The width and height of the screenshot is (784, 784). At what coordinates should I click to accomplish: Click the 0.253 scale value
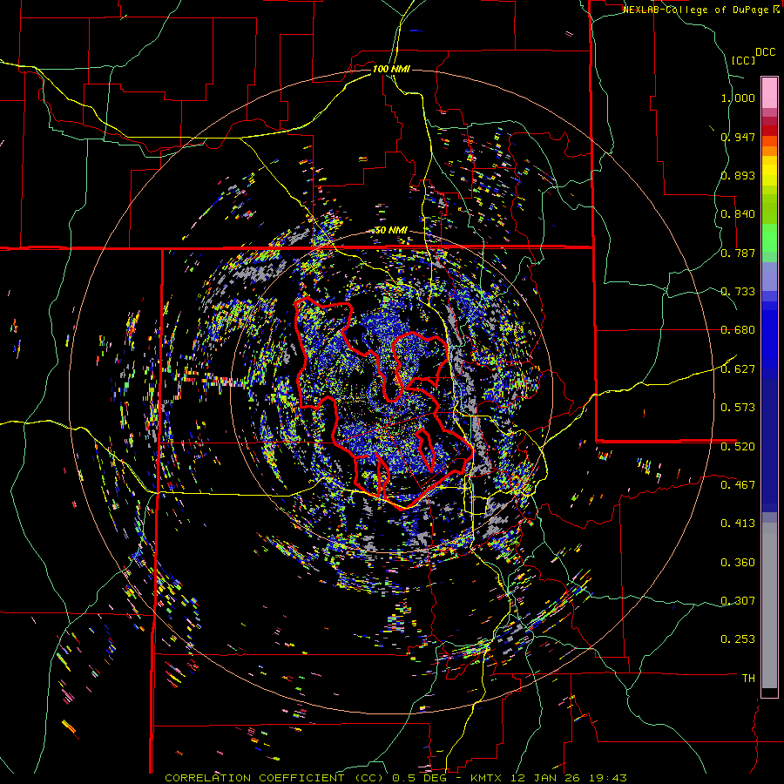pyautogui.click(x=738, y=639)
